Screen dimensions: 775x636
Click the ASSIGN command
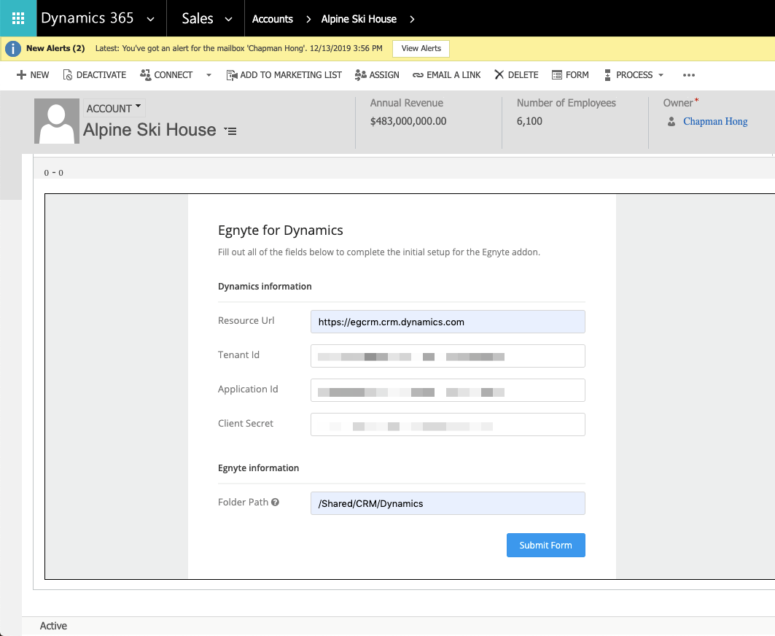tap(377, 74)
